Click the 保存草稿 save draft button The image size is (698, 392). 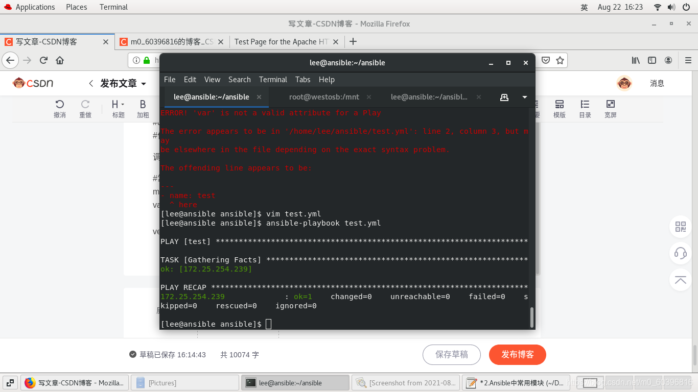452,355
